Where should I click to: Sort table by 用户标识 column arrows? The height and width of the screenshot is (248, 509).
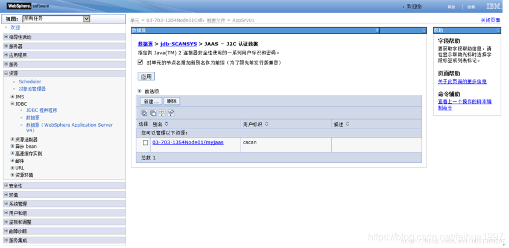coord(267,124)
